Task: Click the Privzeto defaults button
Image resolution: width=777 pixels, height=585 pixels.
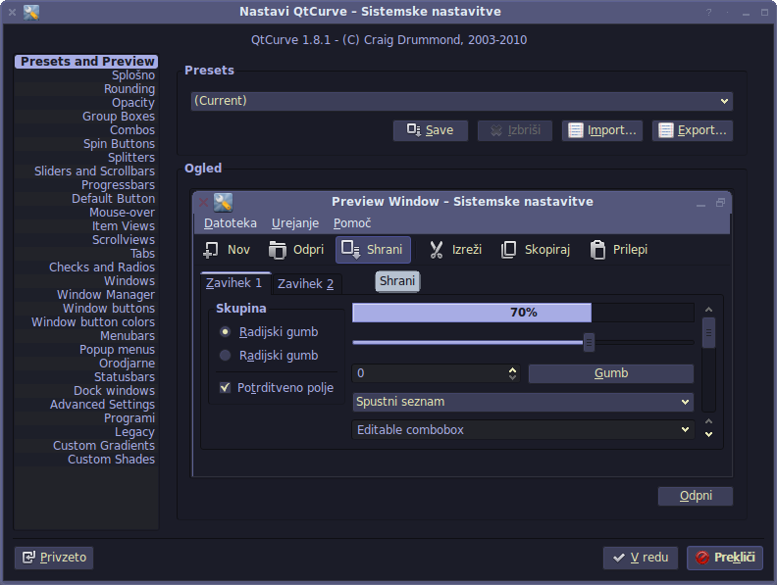Action: pyautogui.click(x=54, y=558)
